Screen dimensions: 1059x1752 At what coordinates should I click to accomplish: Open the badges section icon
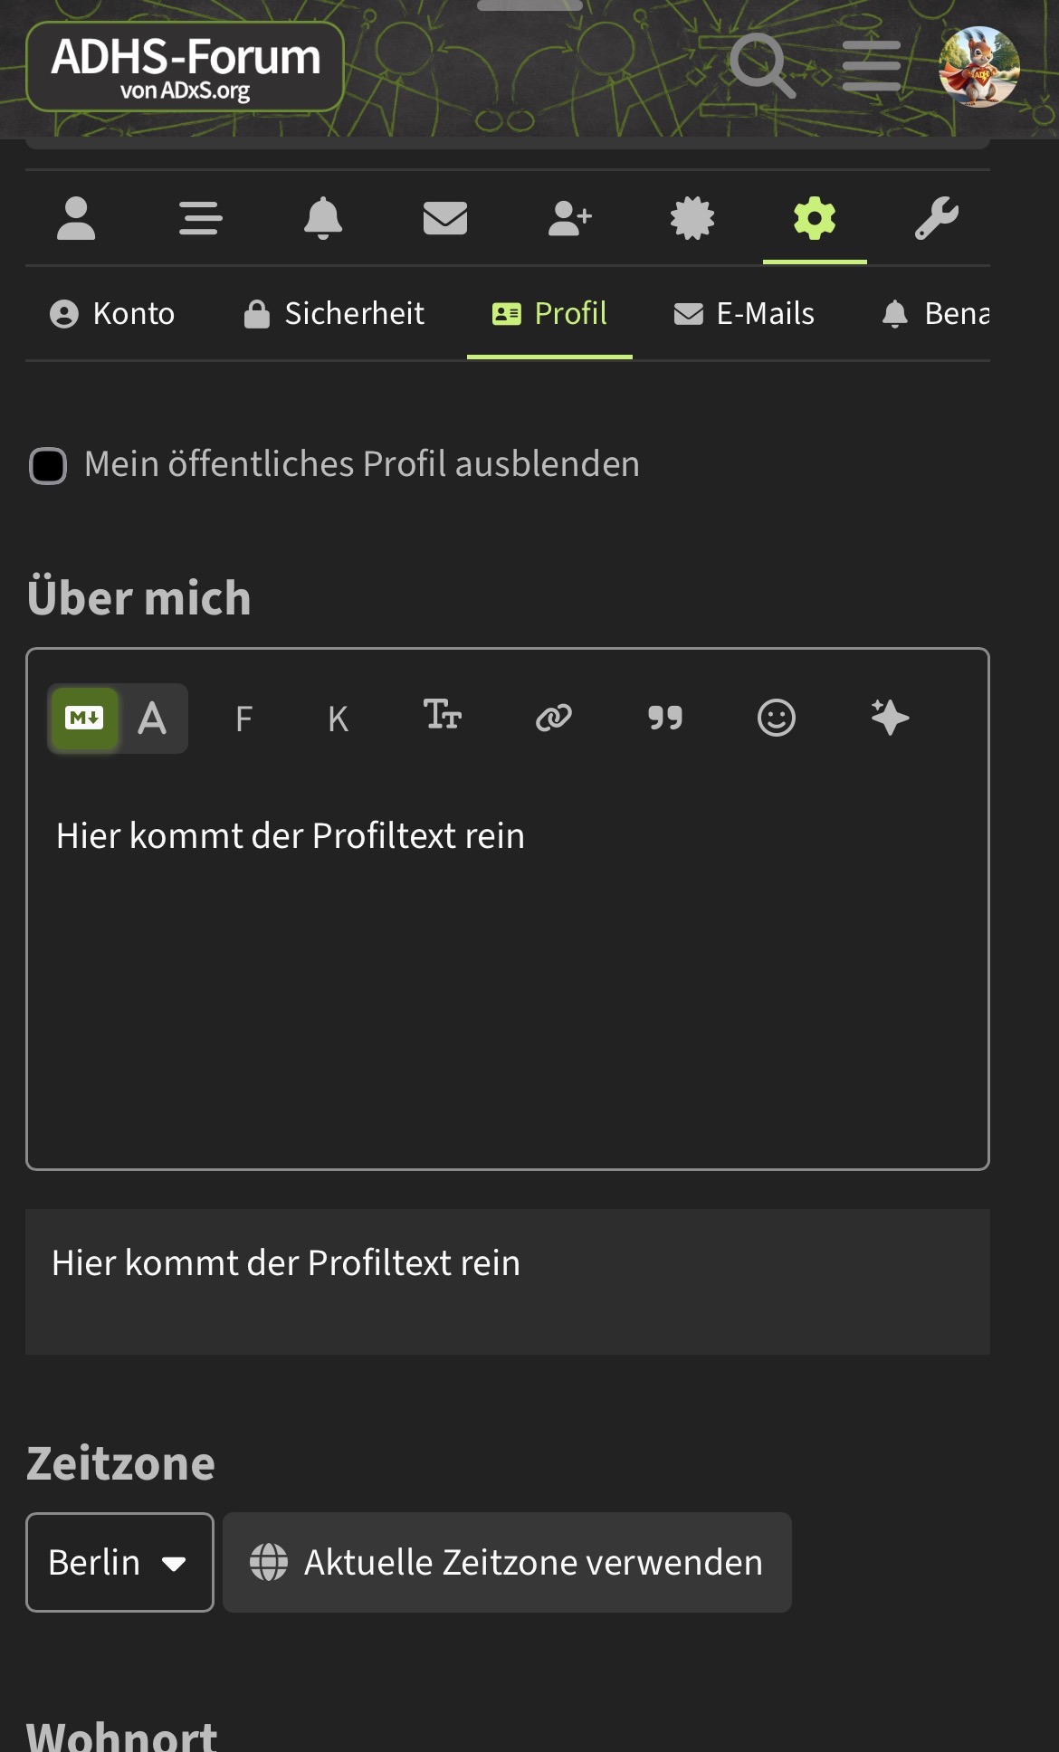click(x=692, y=218)
